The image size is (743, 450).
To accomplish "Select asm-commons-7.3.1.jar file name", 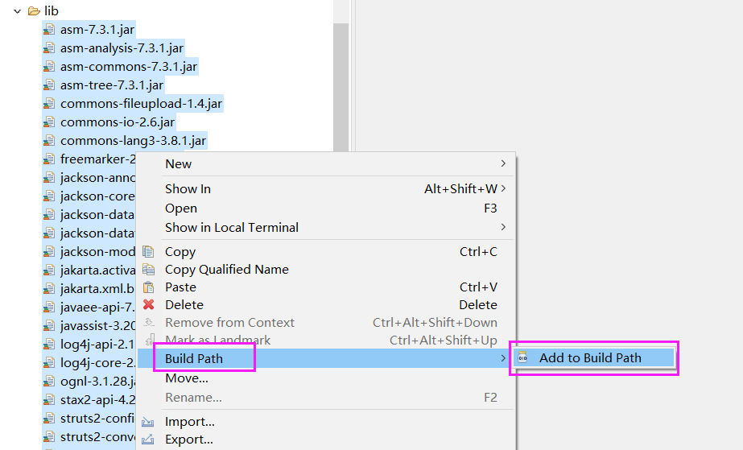I will point(129,67).
